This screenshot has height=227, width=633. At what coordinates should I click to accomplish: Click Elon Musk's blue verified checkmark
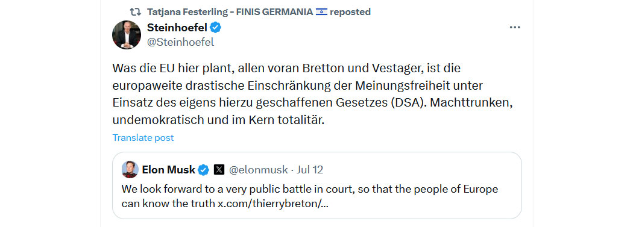pyautogui.click(x=204, y=170)
